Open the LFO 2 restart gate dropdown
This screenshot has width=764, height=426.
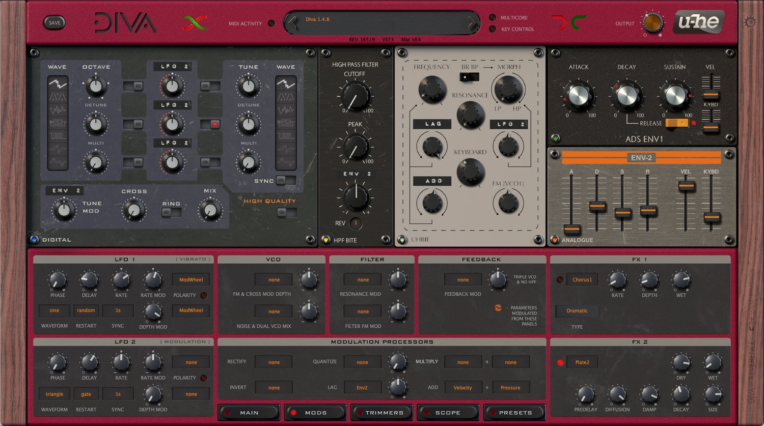86,394
